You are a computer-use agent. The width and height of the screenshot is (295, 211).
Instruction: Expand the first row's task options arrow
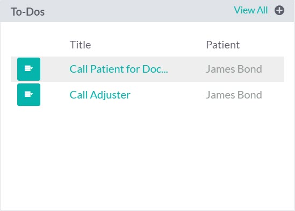click(x=32, y=68)
